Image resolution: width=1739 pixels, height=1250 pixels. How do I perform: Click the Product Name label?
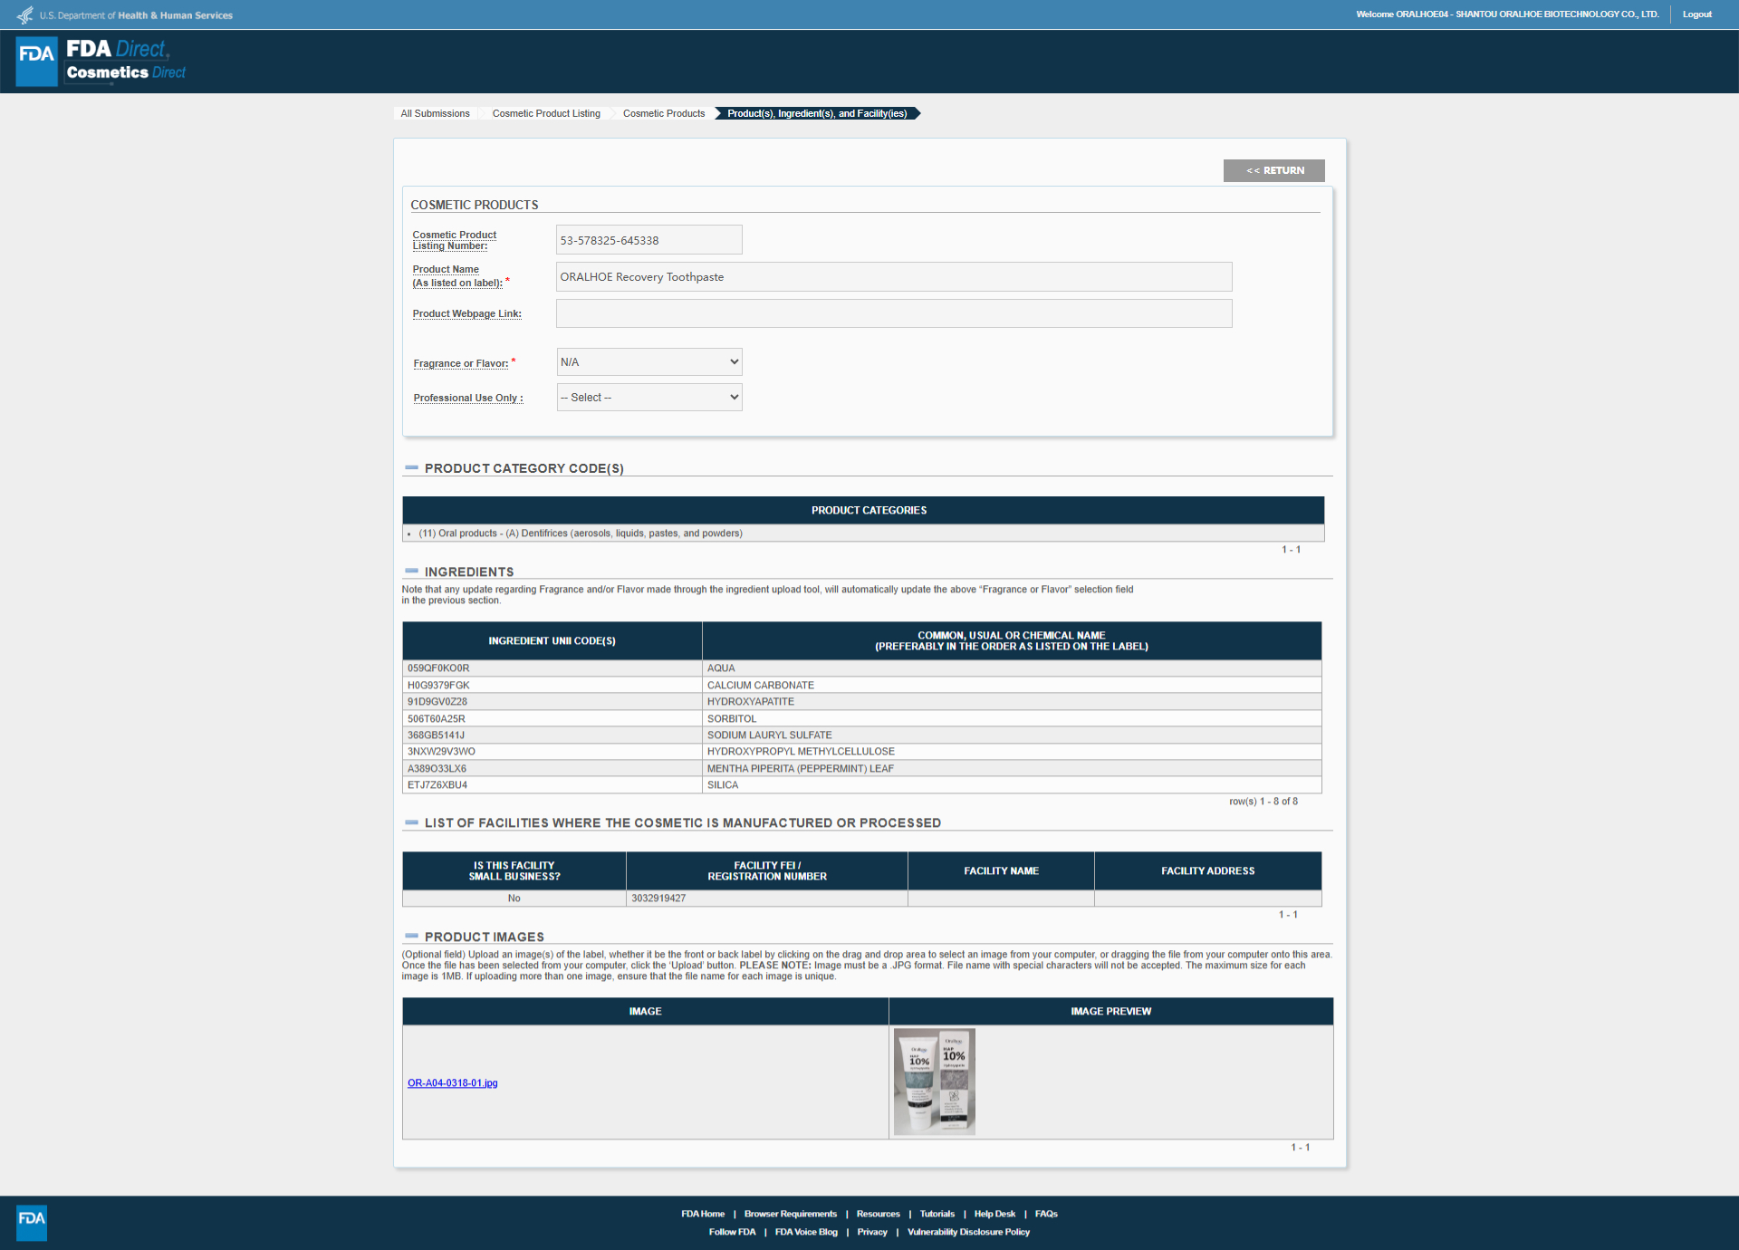pos(458,276)
